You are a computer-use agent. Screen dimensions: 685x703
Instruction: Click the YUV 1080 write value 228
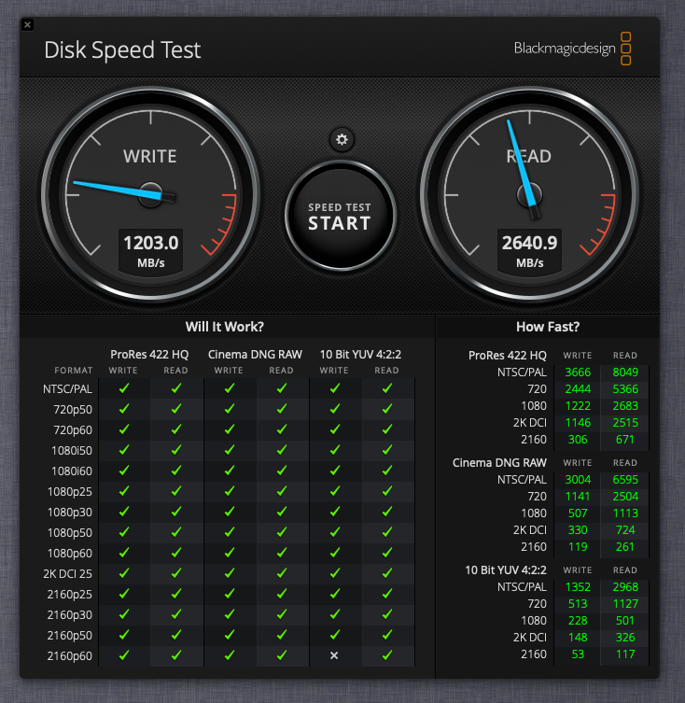[578, 621]
